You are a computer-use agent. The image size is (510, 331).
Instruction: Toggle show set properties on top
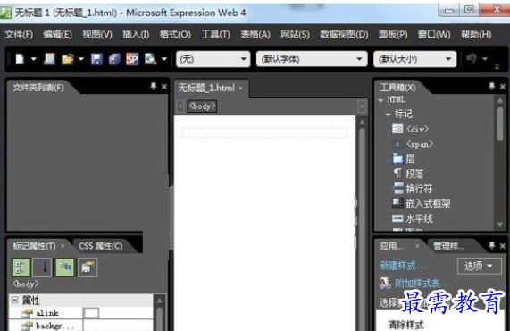(64, 267)
